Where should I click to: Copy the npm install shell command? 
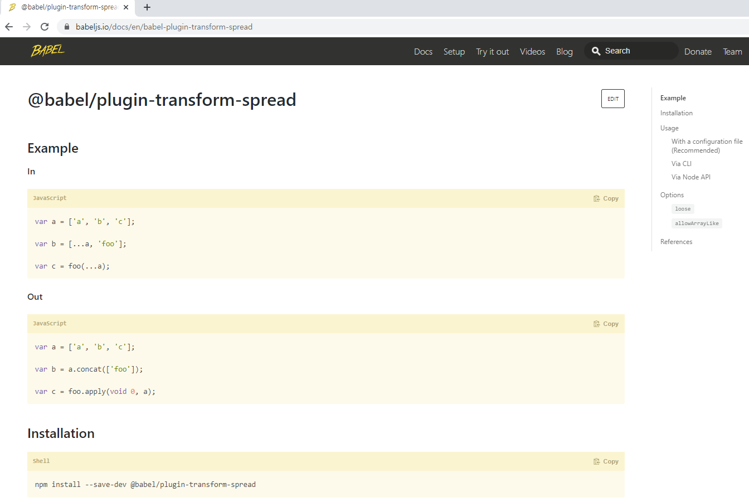[x=606, y=461]
